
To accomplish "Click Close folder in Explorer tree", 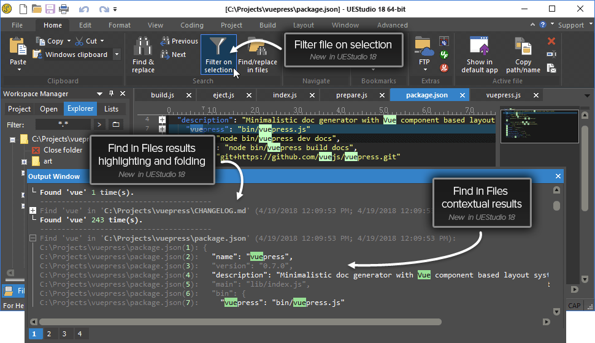I will [63, 150].
